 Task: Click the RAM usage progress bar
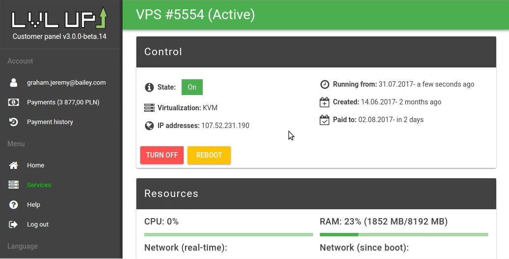coord(404,235)
